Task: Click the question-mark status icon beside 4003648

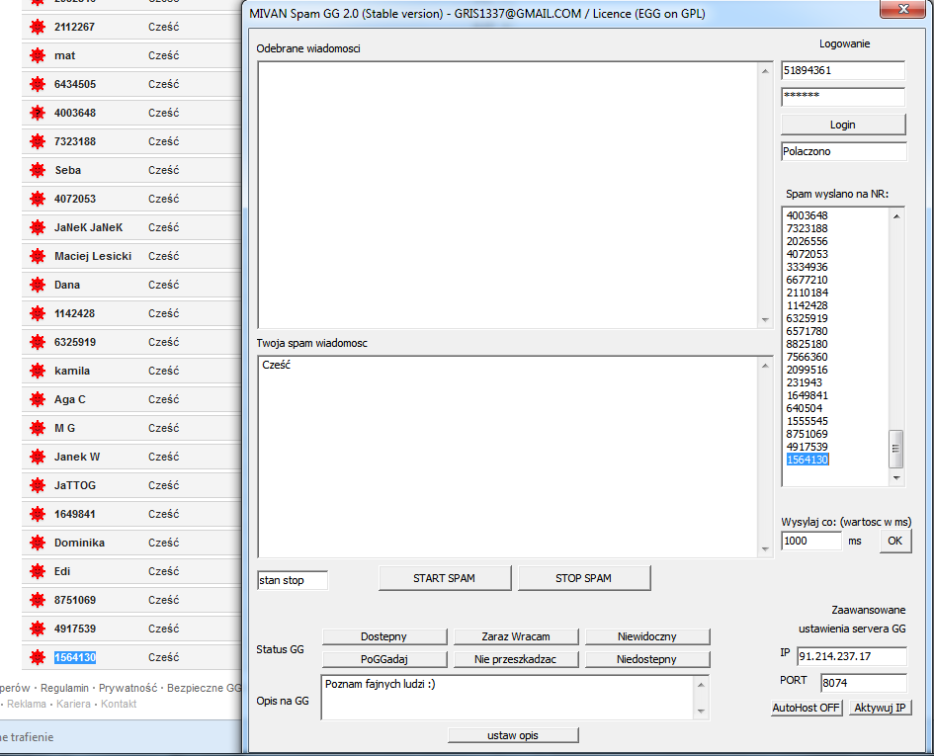Action: [x=38, y=113]
